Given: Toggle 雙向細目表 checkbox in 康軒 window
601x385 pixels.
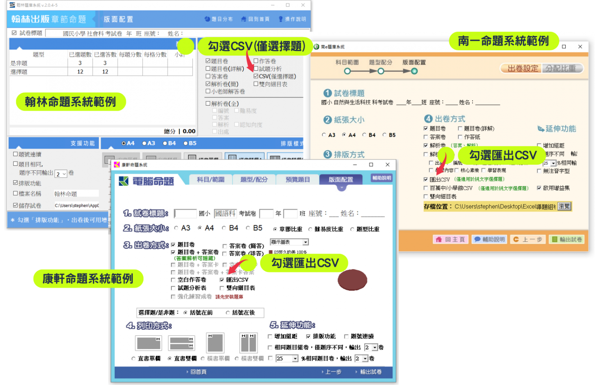Looking at the screenshot, I should click(x=222, y=288).
